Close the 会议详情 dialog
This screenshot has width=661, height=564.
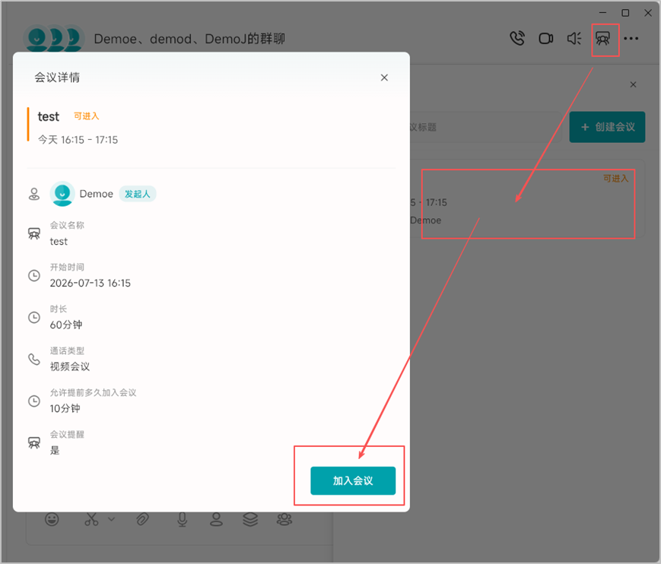pyautogui.click(x=384, y=78)
